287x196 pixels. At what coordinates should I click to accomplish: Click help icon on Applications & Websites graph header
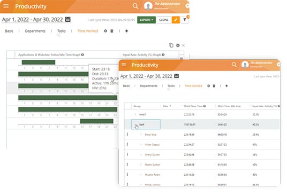[x=82, y=54]
